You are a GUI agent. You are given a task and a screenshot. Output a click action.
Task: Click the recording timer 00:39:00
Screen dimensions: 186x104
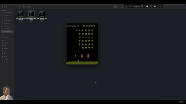(x=136, y=6)
